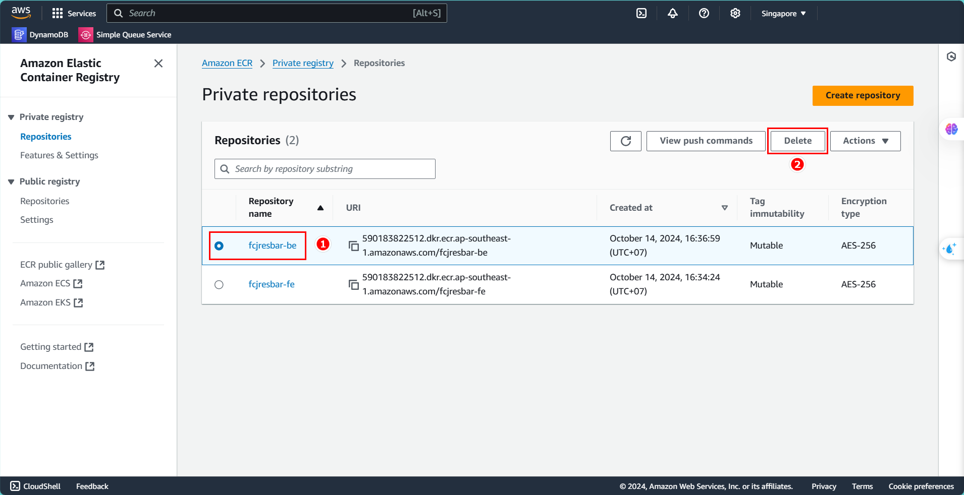The image size is (964, 495).
Task: Refresh the repositories list
Action: tap(626, 141)
